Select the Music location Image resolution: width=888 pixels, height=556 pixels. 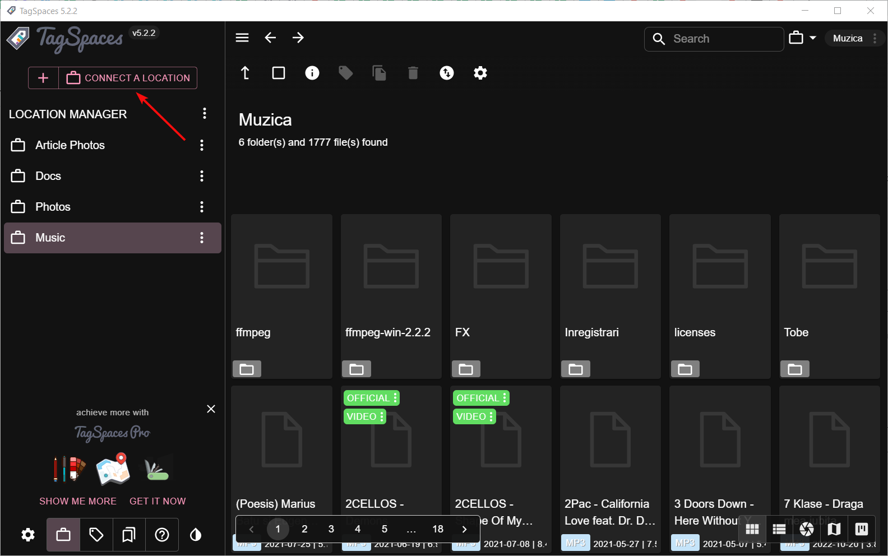tap(112, 238)
